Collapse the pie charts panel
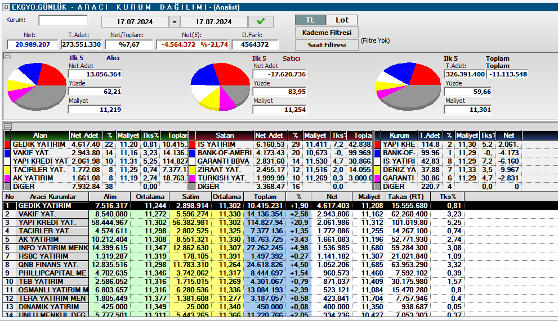The height and width of the screenshot is (321, 558). tap(7, 56)
